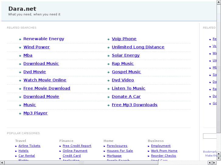Open the Download Movie link

point(41,97)
